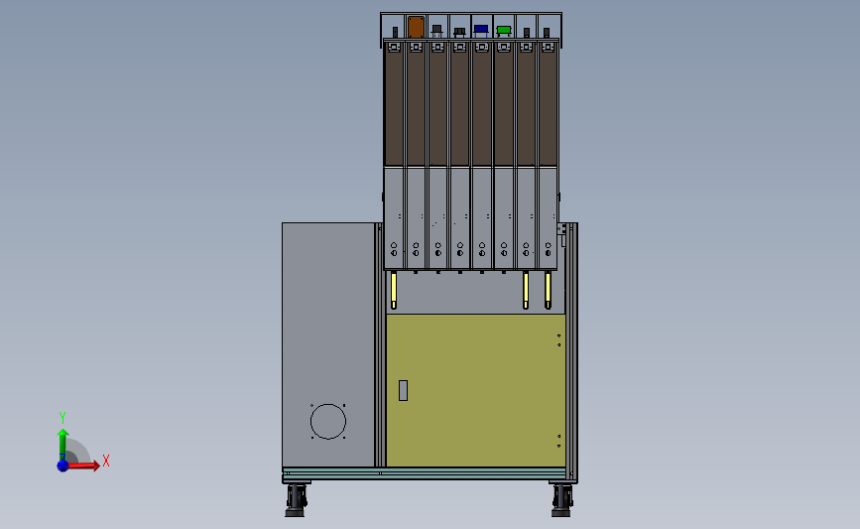Select the blue component on the top rack
The width and height of the screenshot is (860, 529).
[481, 29]
